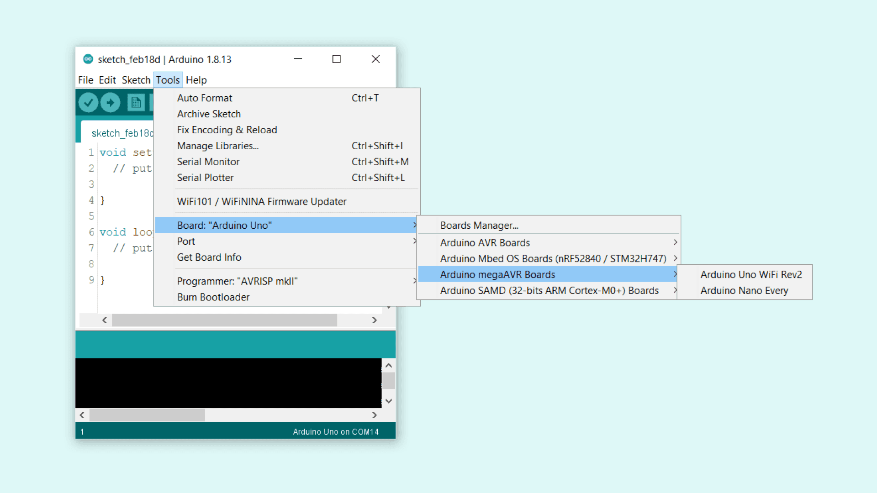This screenshot has height=493, width=877.
Task: Expand Arduino SAMD Boards submenu
Action: pyautogui.click(x=548, y=291)
